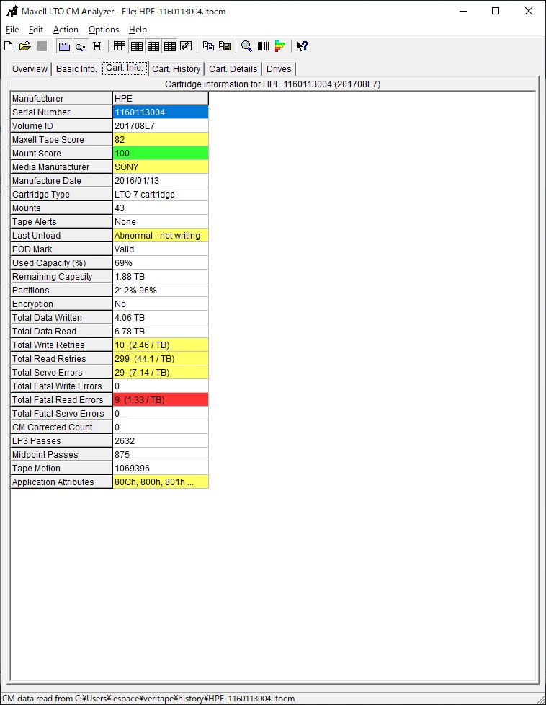Switch to the Overview tab
This screenshot has height=705, width=546.
tap(30, 68)
